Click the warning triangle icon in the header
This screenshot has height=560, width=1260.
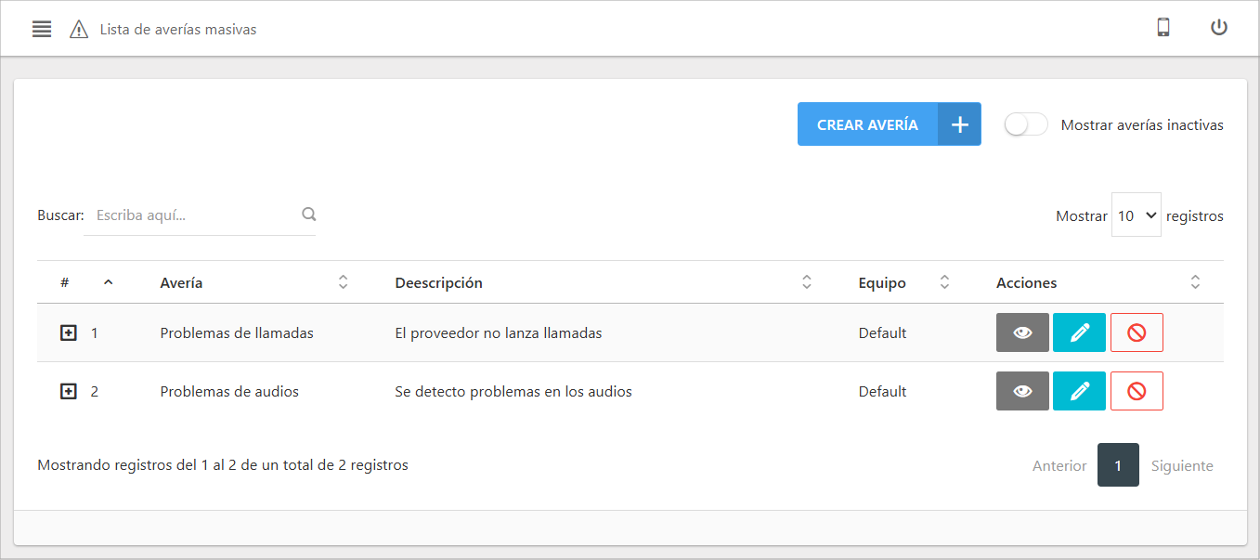pos(79,28)
